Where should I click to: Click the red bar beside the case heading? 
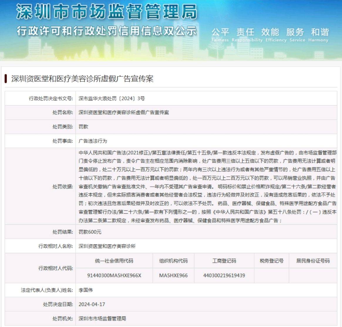(6, 79)
